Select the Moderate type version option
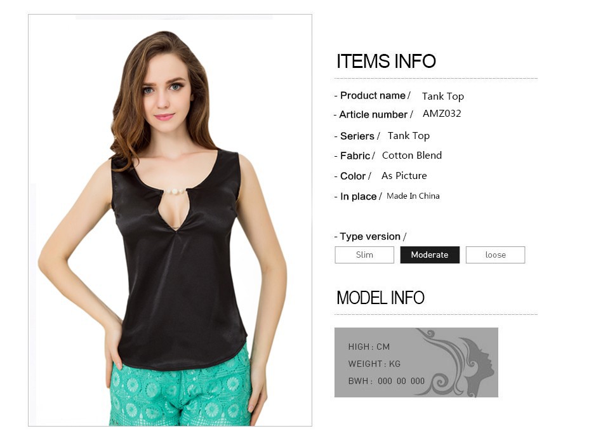 coord(430,255)
